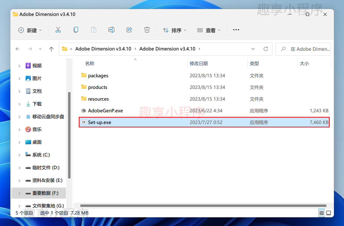The width and height of the screenshot is (344, 226).
Task: Select the Set-up.exe file name
Action: [100, 122]
